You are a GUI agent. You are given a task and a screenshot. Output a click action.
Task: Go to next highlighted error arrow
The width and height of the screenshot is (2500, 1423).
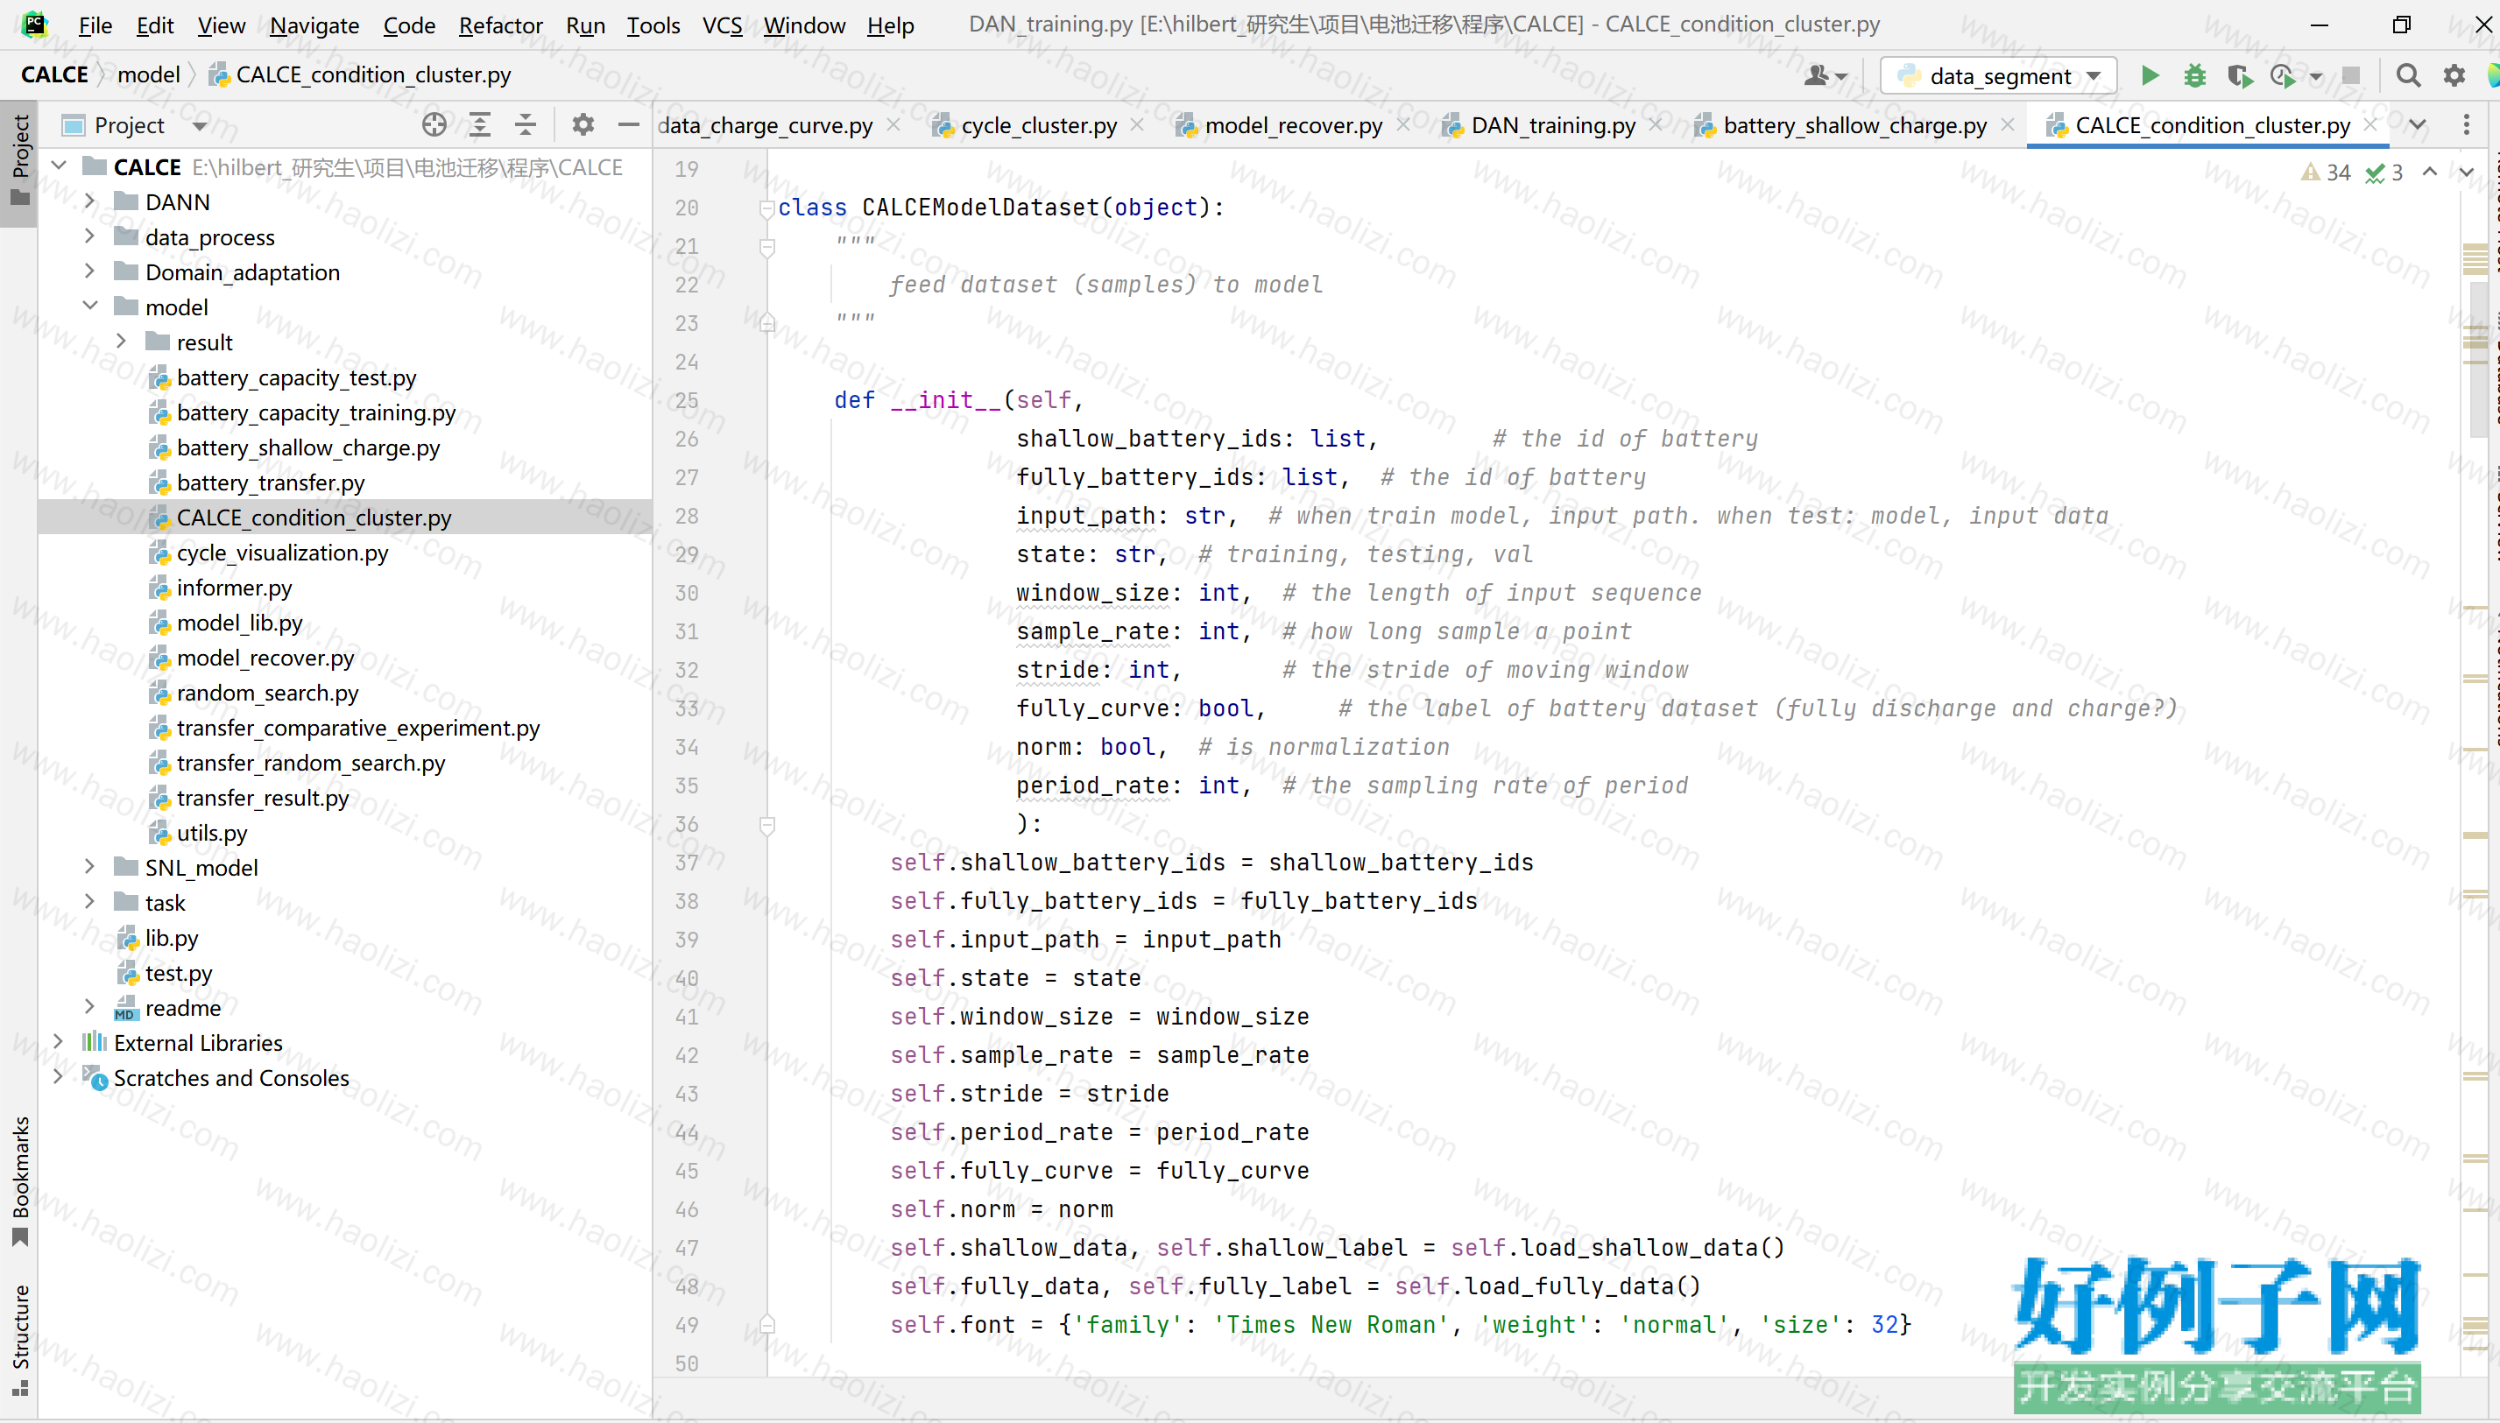[x=2466, y=172]
